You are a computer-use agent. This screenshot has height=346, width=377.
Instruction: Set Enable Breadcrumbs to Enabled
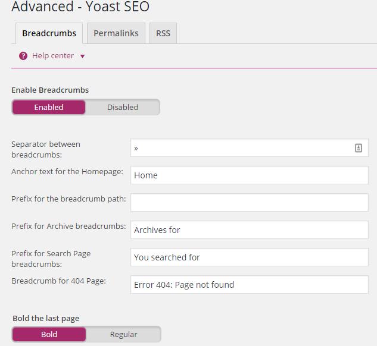click(x=49, y=107)
